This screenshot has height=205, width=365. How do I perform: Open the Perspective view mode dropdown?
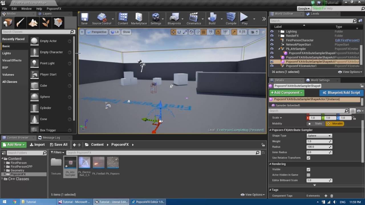click(x=96, y=32)
